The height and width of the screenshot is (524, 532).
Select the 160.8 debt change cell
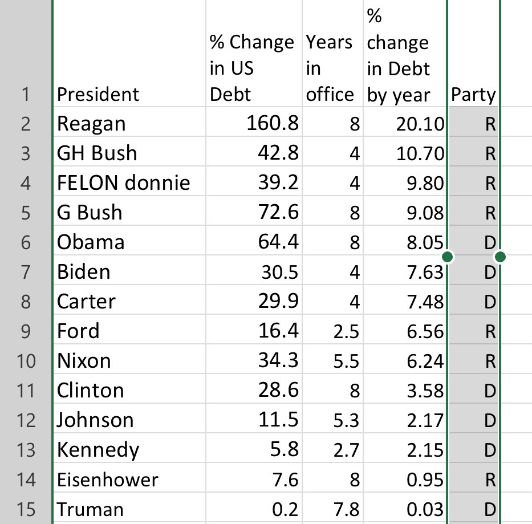[x=272, y=124]
